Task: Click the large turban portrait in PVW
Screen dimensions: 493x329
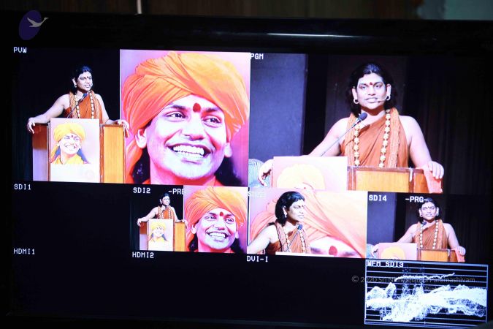Action: point(186,117)
